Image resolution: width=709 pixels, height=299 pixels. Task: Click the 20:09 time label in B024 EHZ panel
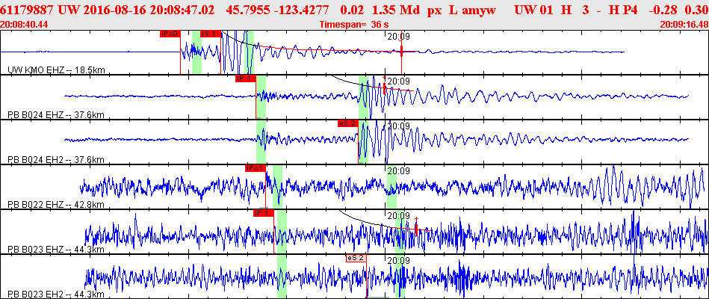398,81
